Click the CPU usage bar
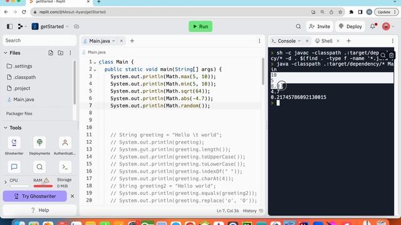This screenshot has height=225, width=401. pos(19,186)
